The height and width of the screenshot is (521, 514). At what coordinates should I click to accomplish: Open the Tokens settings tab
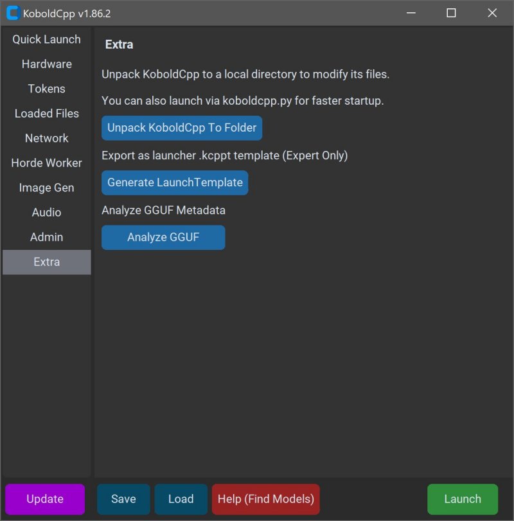[47, 89]
